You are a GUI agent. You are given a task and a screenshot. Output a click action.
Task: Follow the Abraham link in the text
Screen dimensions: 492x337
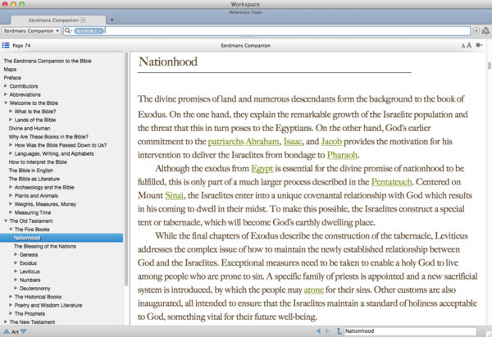(262, 141)
